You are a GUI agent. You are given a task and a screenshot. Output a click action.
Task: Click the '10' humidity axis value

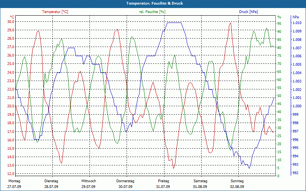point(279,160)
